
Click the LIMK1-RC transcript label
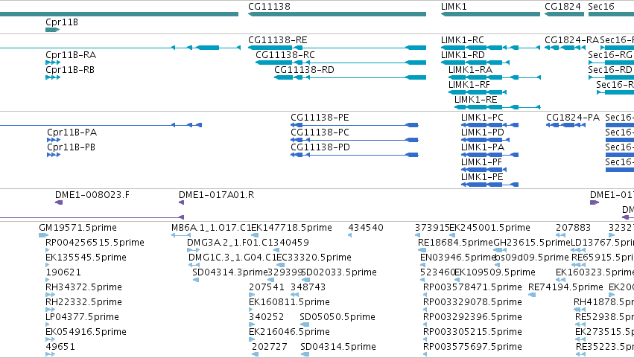click(462, 40)
